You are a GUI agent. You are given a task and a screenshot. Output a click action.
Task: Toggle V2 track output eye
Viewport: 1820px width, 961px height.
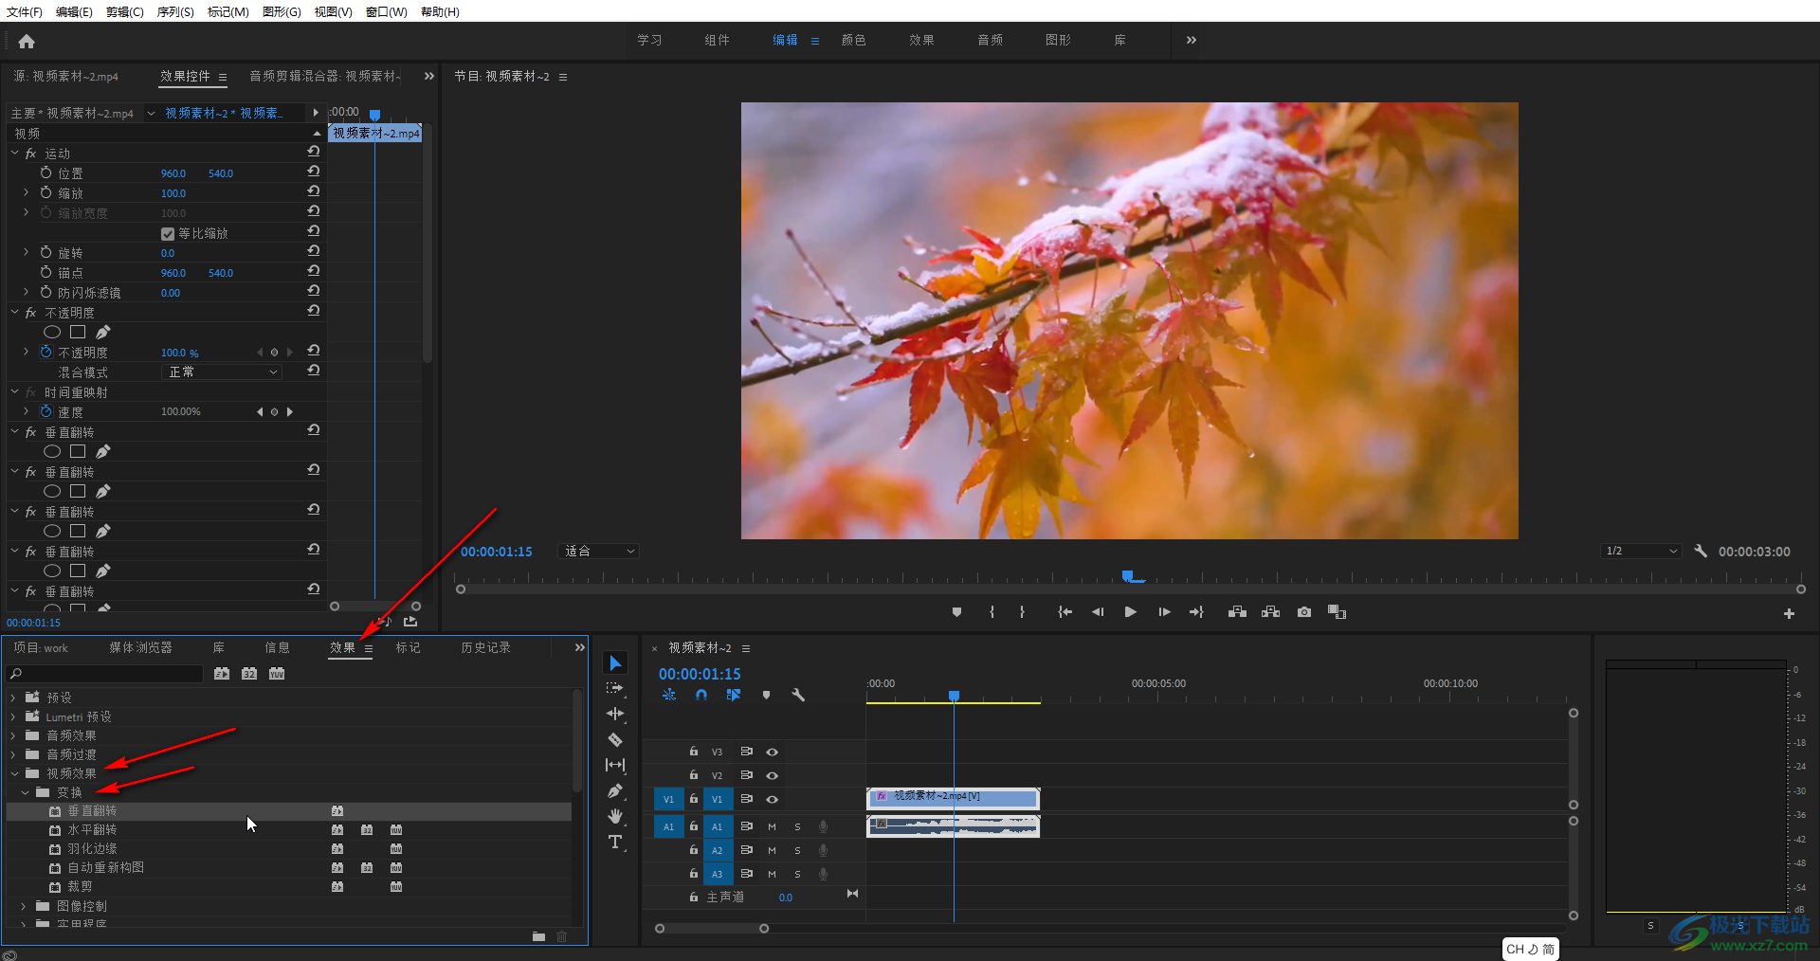[772, 775]
